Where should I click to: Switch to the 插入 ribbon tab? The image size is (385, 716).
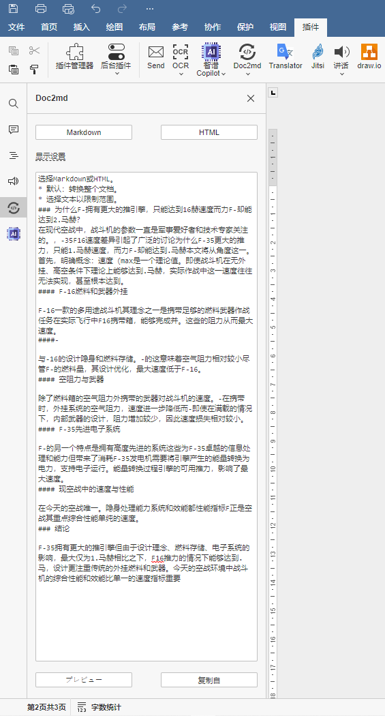click(x=82, y=27)
